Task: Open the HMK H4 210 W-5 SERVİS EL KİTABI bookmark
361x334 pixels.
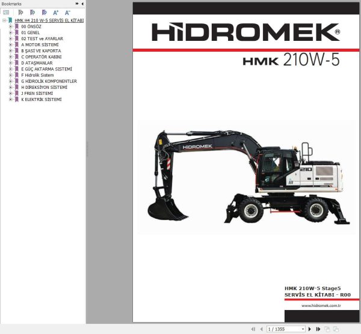Action: click(49, 20)
